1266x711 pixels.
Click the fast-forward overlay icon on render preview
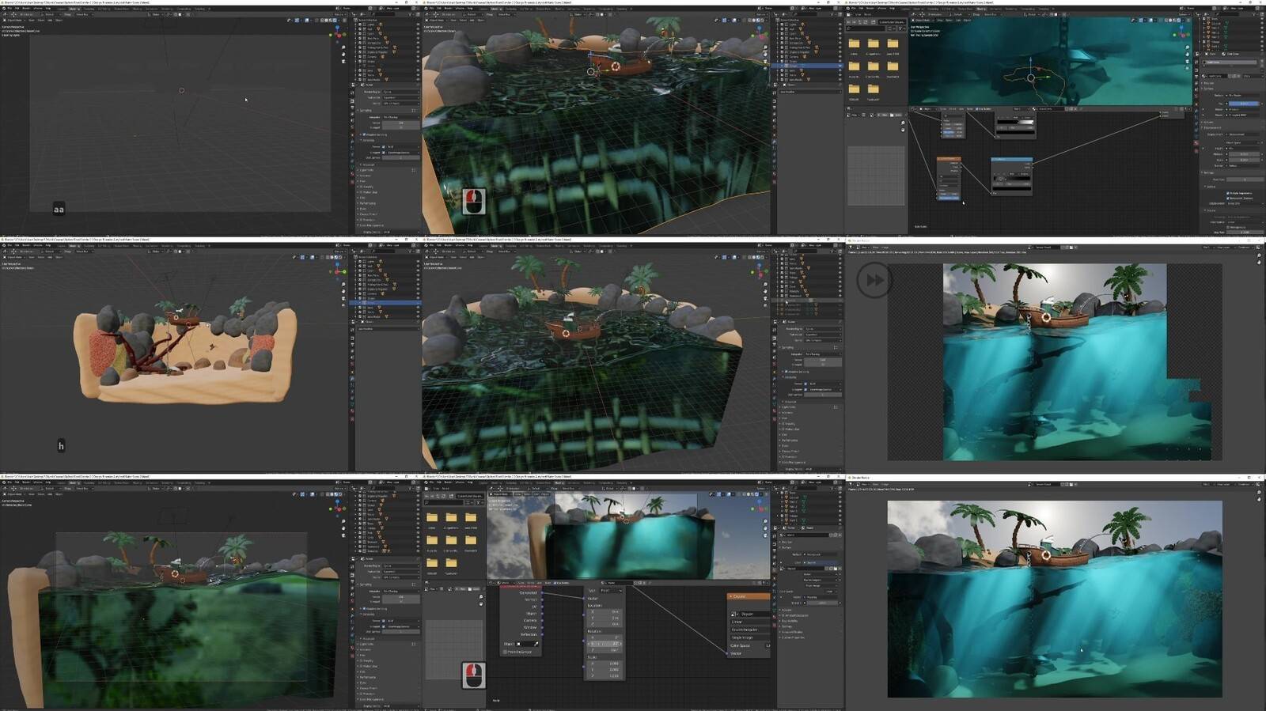click(x=874, y=280)
